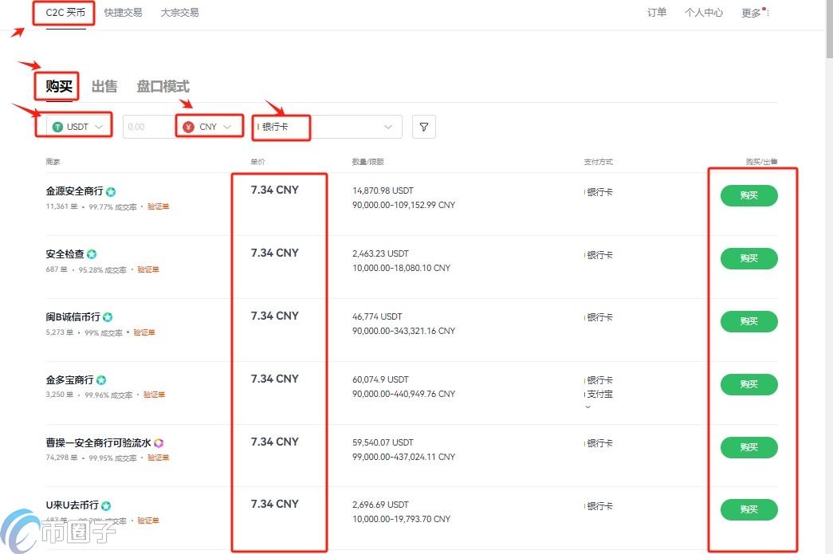Screen dimensions: 833x554
Task: Click 购买 for merchant 金源安全商行
Action: pos(748,195)
